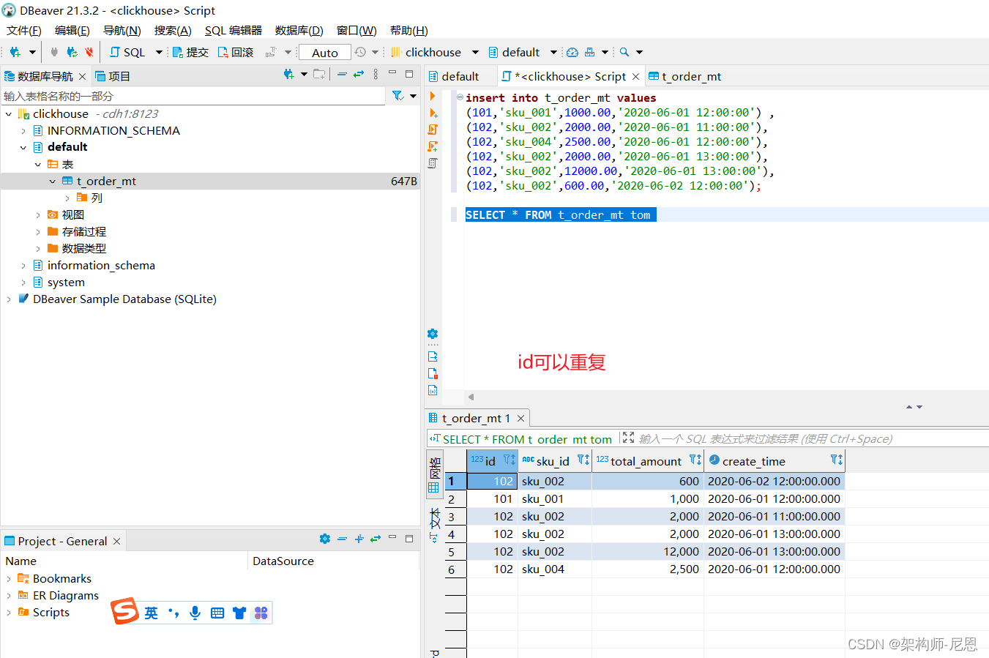Expand the 视图 views folder
The width and height of the screenshot is (989, 658).
click(x=38, y=215)
